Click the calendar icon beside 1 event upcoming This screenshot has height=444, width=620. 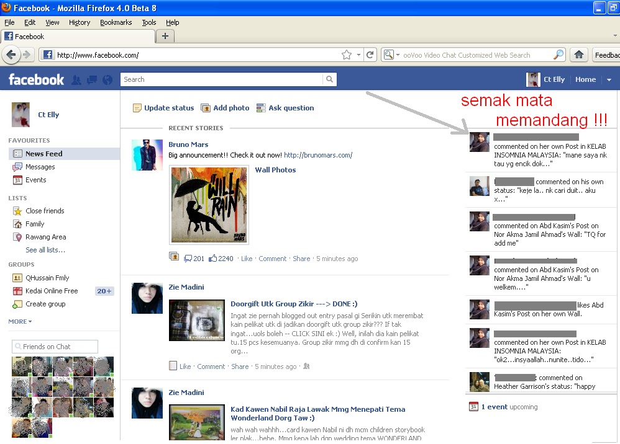pyautogui.click(x=474, y=407)
